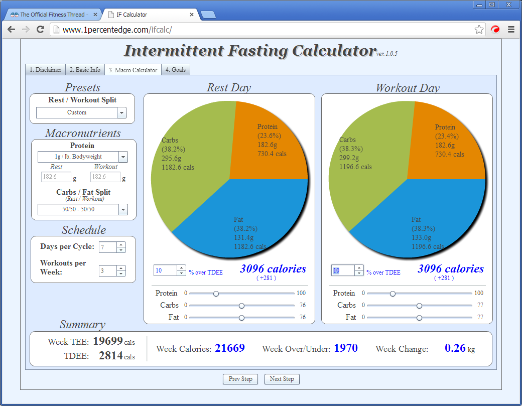Click the TDEE value 2814

(x=111, y=356)
